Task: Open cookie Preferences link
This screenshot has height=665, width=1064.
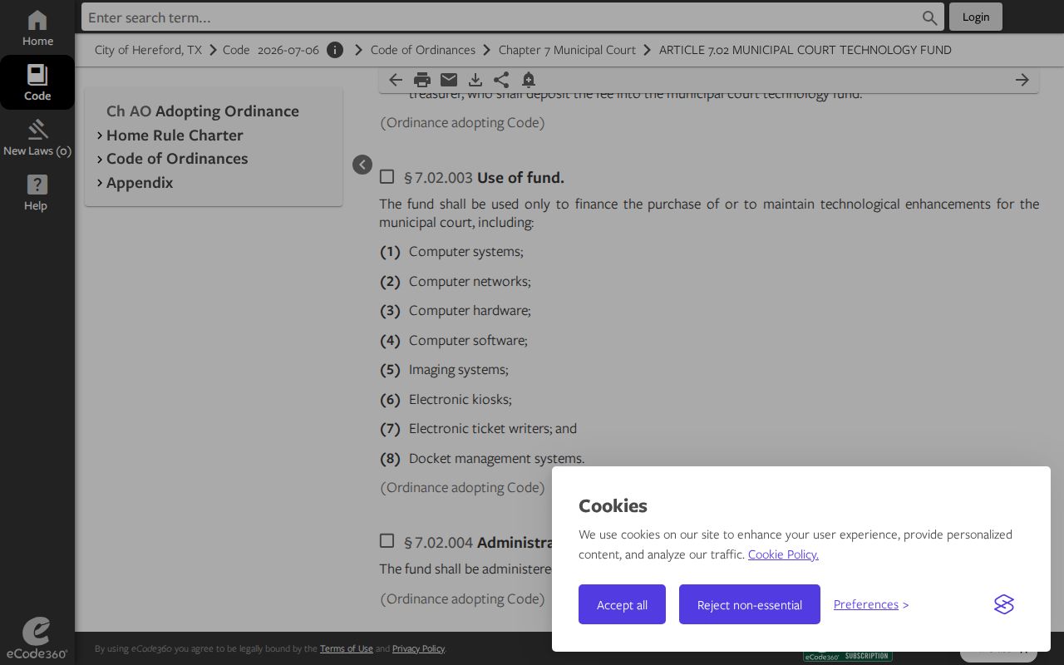Action: [x=866, y=604]
